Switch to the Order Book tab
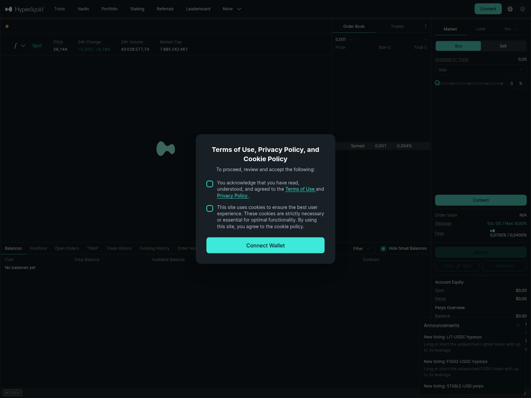This screenshot has height=398, width=531. point(354,27)
